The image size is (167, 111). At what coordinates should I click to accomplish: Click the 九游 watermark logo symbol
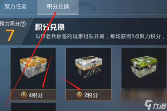148,105
